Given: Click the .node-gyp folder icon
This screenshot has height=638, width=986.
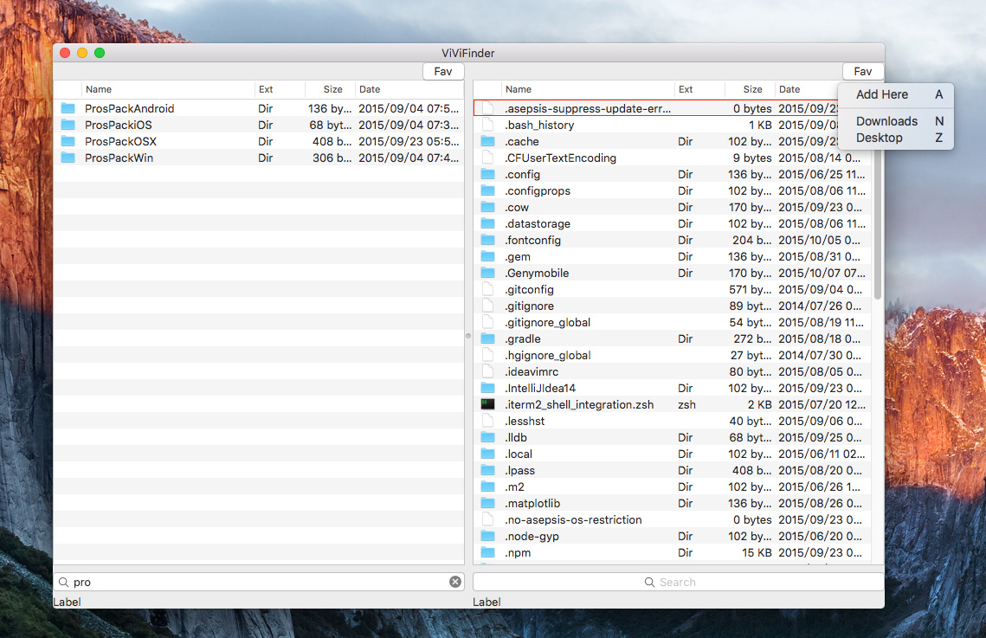Looking at the screenshot, I should coord(488,536).
